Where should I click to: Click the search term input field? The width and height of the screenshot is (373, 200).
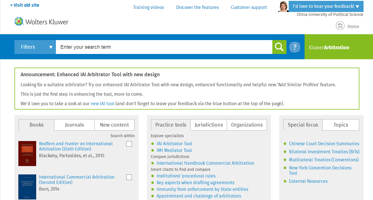(164, 47)
